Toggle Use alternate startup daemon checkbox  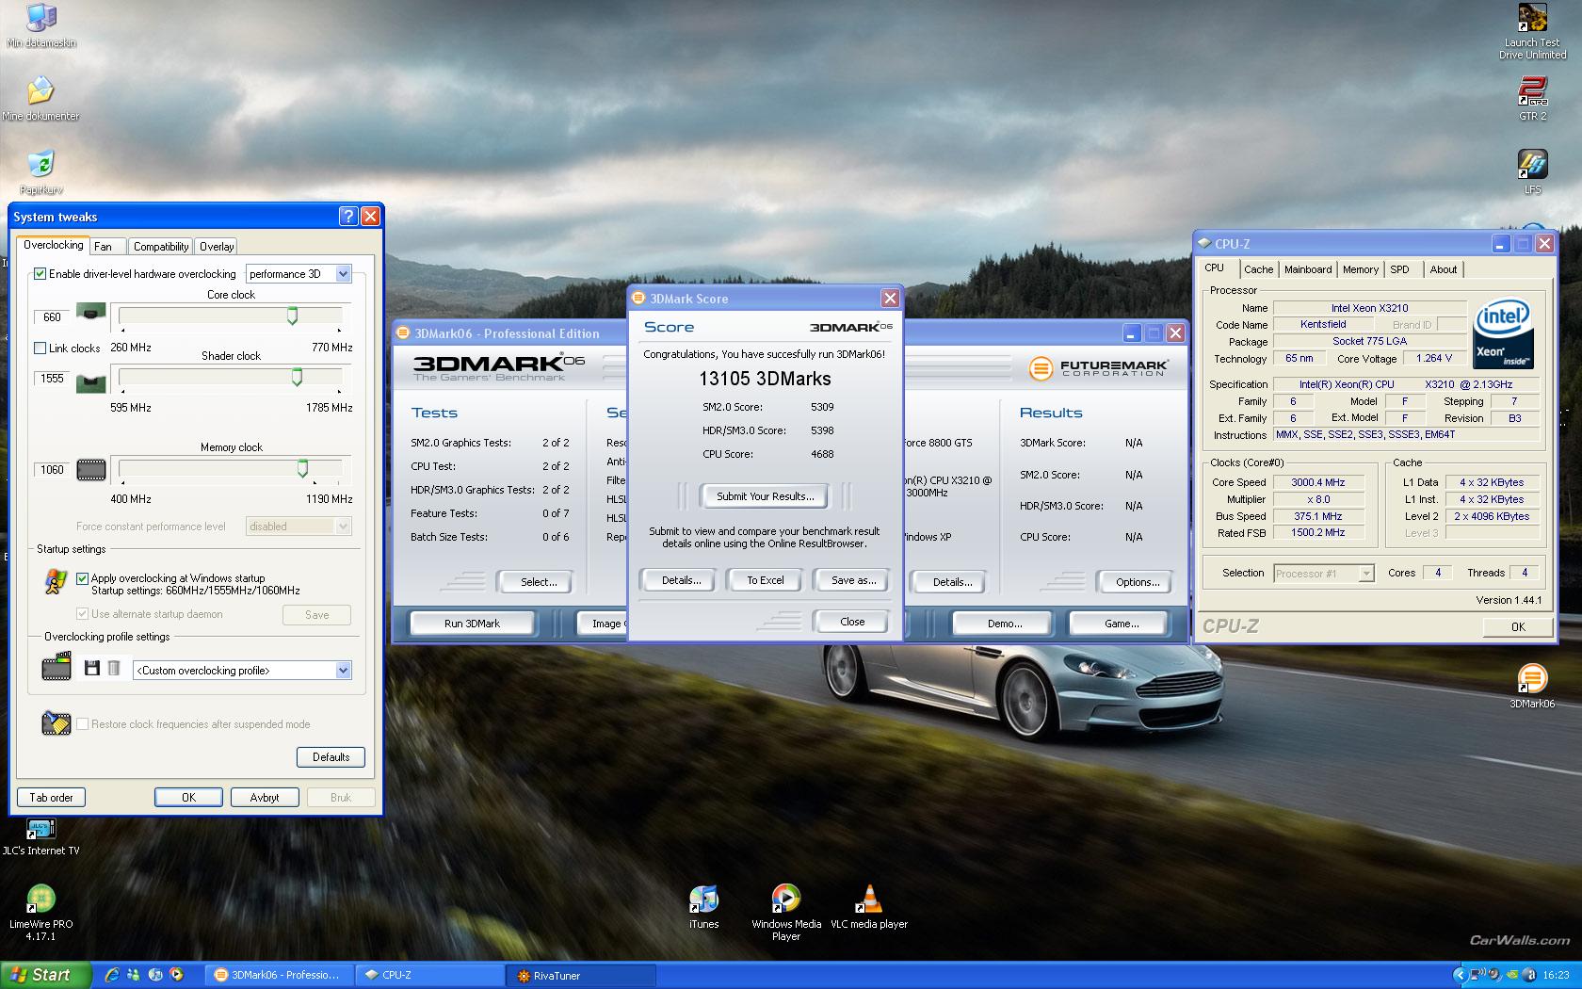click(82, 614)
